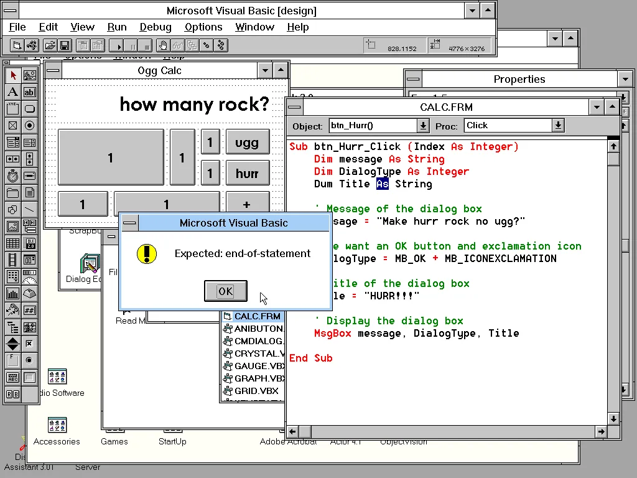Open the control menu of CALC.FRM window
Viewport: 637px width, 478px height.
294,107
